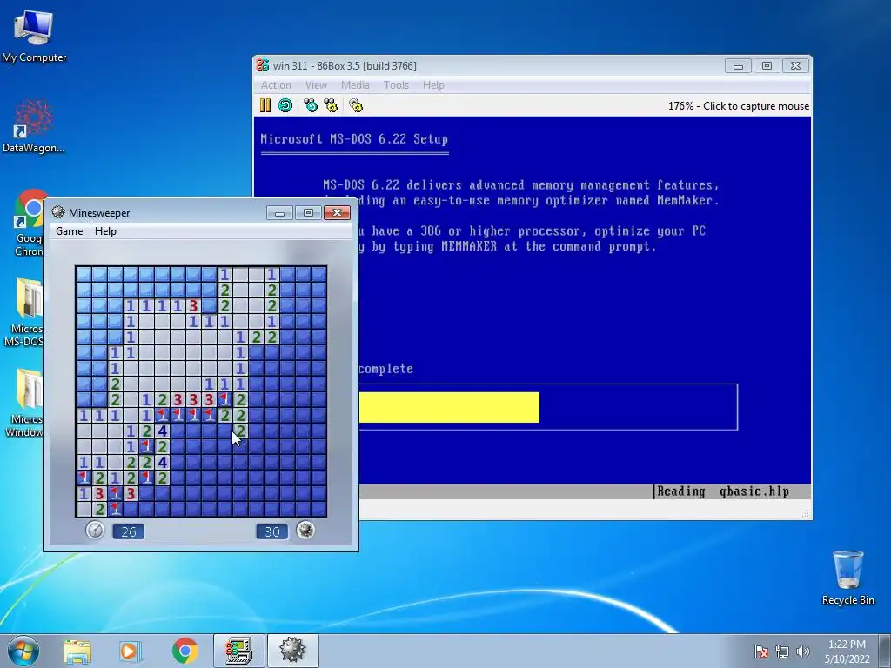891x668 pixels.
Task: Maximize the Minesweeper window
Action: click(x=308, y=213)
